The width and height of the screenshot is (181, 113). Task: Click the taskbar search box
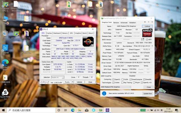[31, 110]
